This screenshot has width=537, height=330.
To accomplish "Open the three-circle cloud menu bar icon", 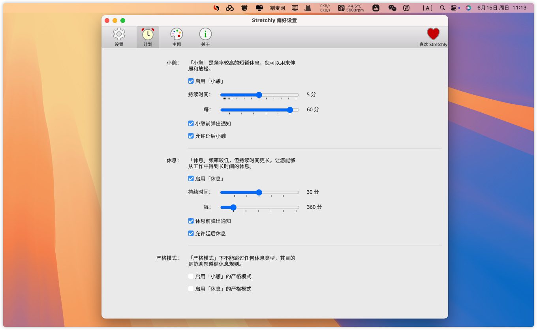I will click(x=230, y=8).
